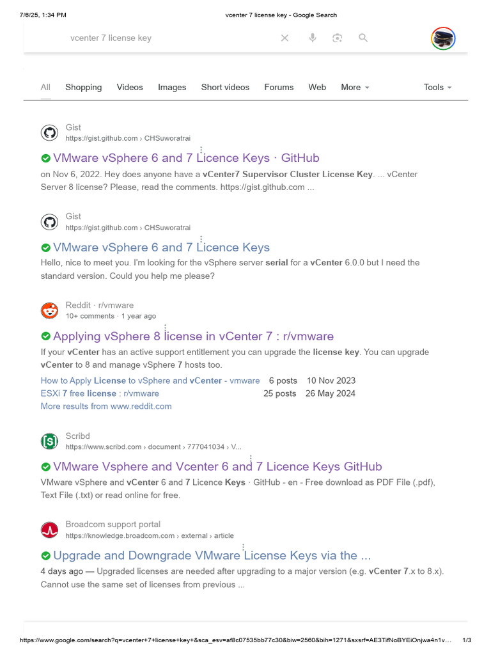Open three-dot options for Scribd result

(x=251, y=461)
